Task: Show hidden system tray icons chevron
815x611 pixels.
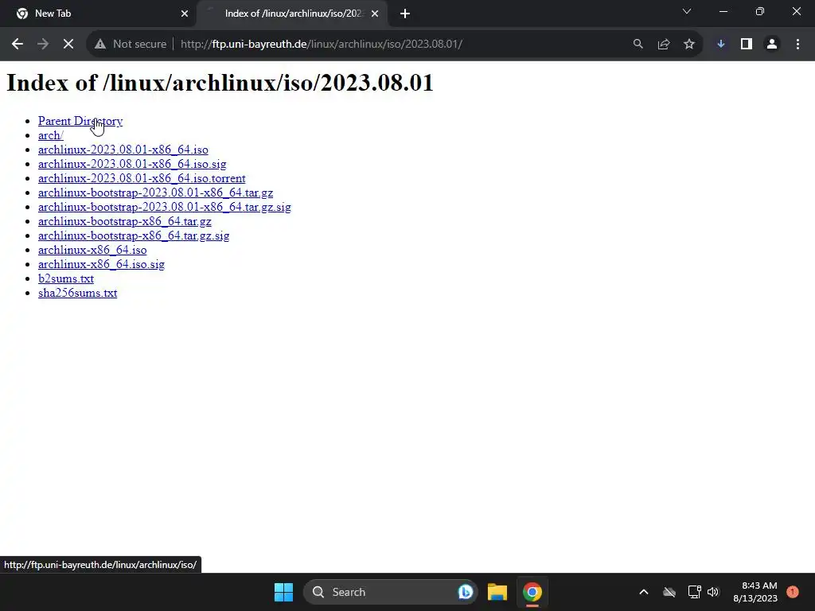Action: (643, 592)
